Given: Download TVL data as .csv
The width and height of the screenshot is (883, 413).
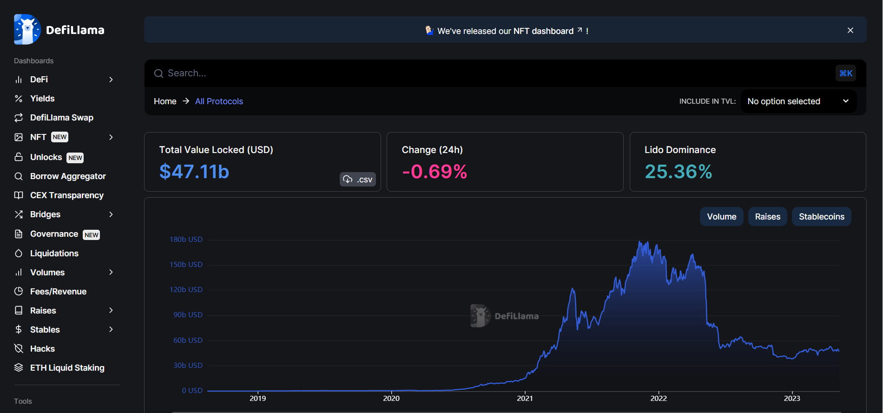Looking at the screenshot, I should click(358, 180).
